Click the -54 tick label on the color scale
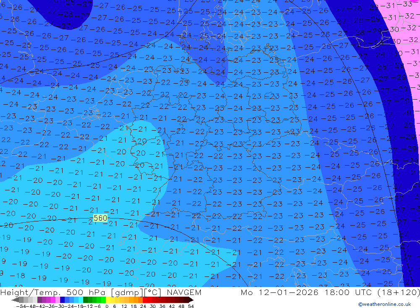This screenshot has height=308, width=420. click(21, 306)
